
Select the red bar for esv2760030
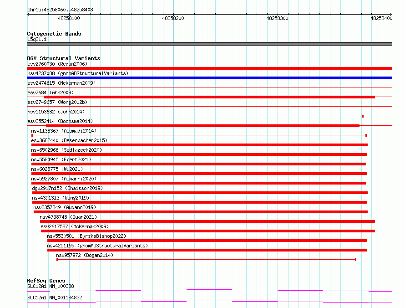(x=209, y=68)
